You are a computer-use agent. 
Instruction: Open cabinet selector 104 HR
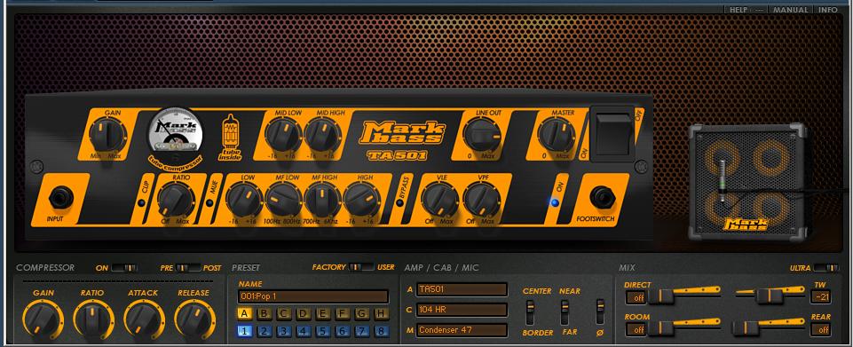[462, 310]
